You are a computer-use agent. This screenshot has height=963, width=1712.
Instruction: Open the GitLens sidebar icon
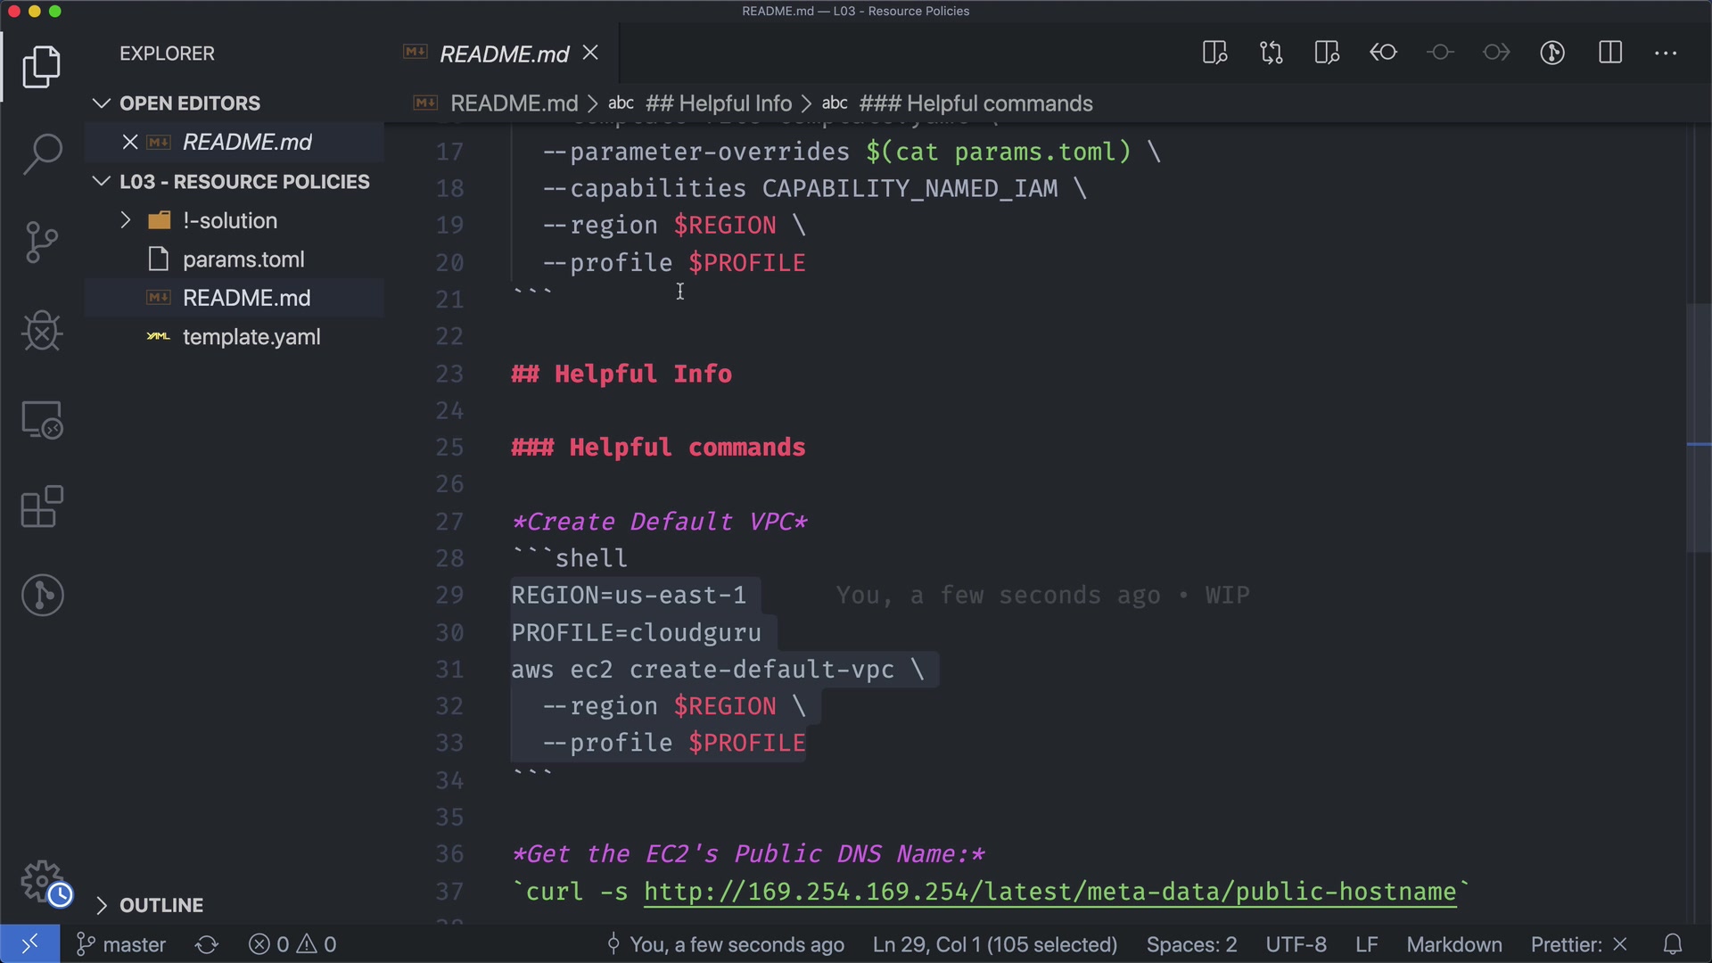pos(42,595)
